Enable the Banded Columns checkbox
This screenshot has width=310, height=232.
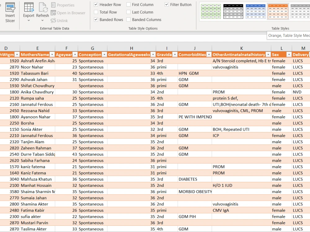(128, 19)
